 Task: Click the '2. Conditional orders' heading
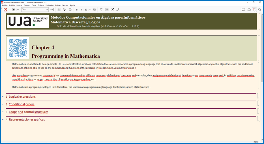20,104
